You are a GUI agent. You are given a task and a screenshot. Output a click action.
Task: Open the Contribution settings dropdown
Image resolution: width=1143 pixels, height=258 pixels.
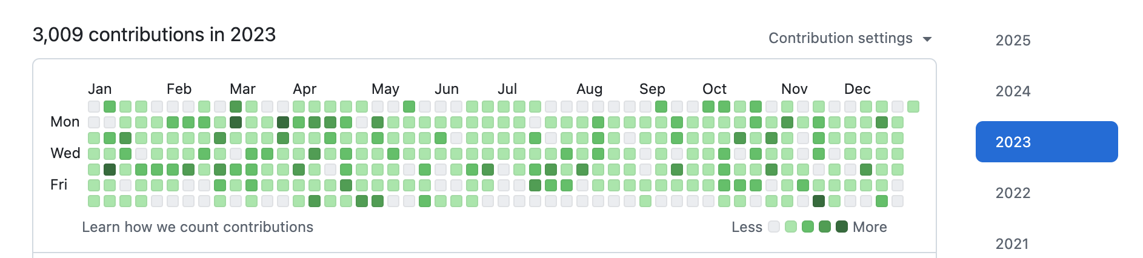pos(850,38)
